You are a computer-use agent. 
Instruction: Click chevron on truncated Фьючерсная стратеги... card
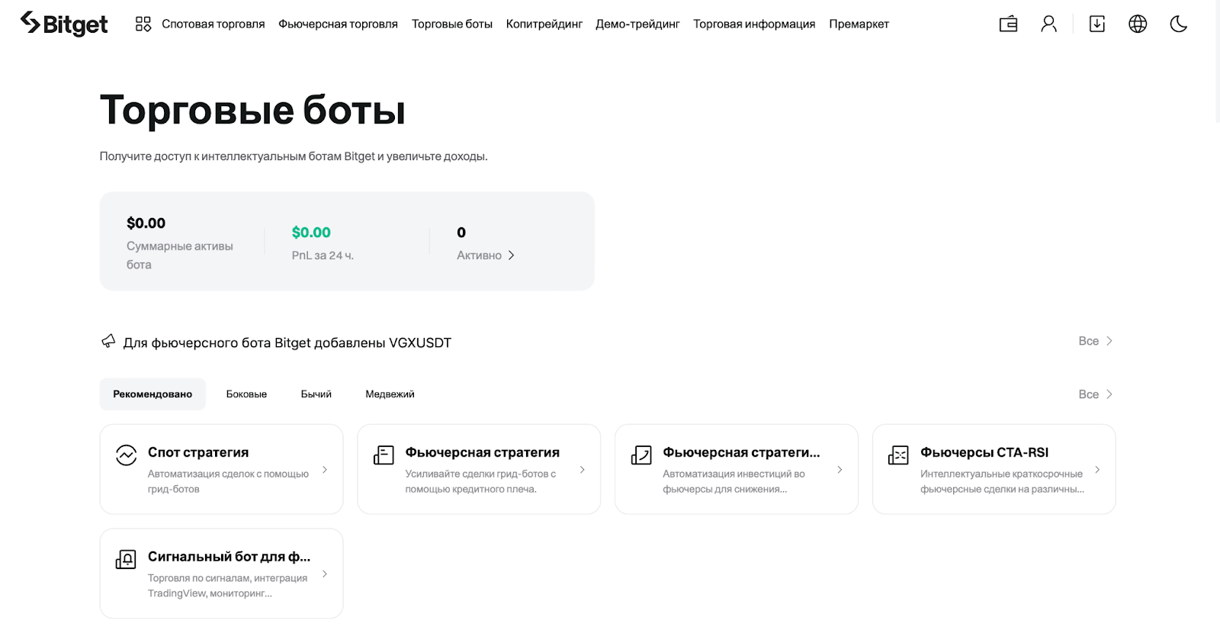tap(840, 470)
